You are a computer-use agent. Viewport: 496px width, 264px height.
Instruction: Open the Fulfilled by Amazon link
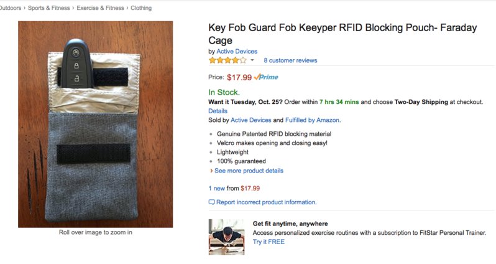click(313, 120)
